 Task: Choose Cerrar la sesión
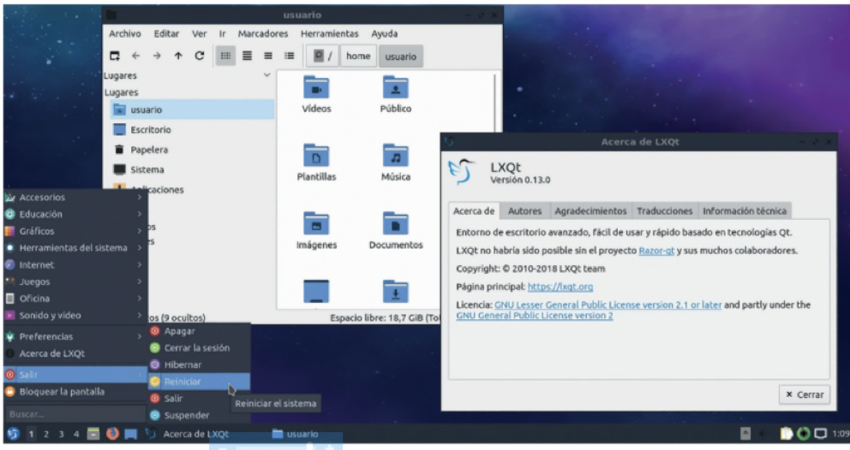(x=199, y=347)
